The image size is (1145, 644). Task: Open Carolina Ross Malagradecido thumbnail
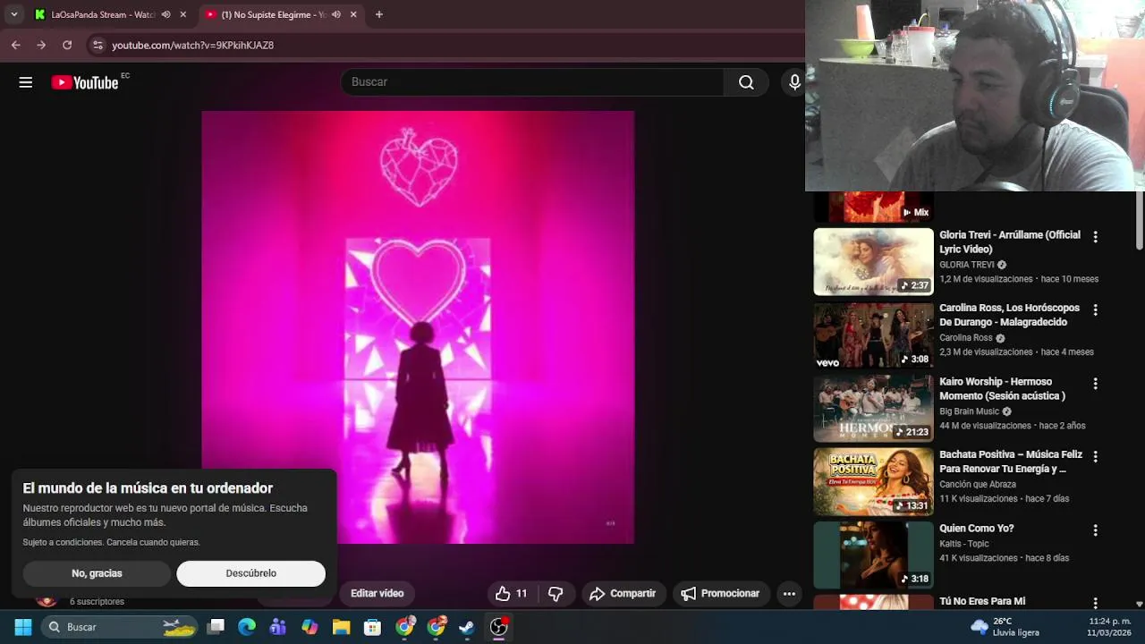click(873, 335)
